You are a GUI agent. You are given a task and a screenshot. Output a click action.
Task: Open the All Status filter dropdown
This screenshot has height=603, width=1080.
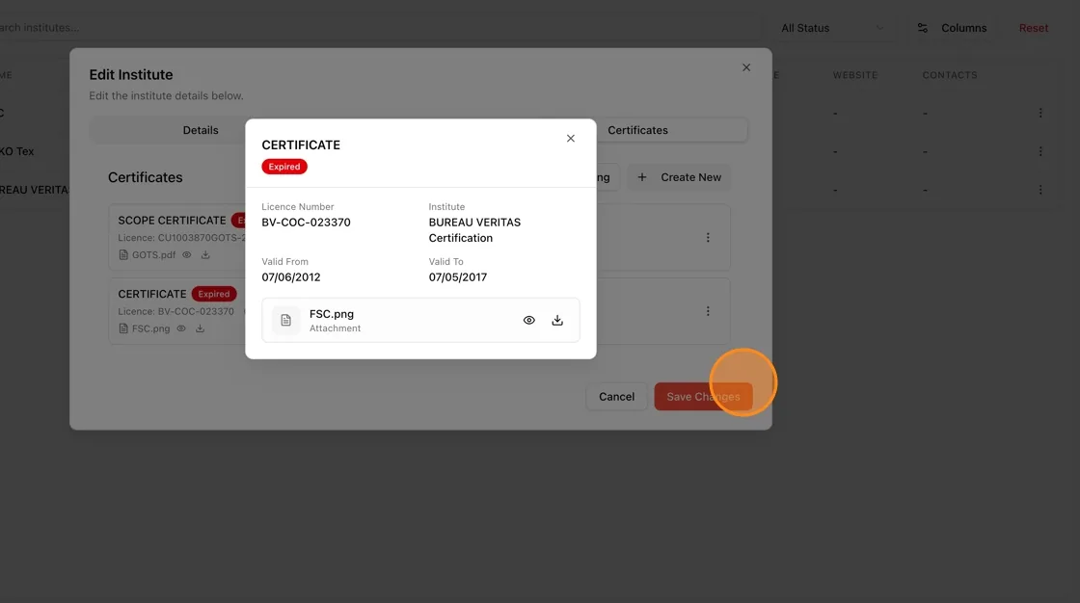click(x=833, y=28)
